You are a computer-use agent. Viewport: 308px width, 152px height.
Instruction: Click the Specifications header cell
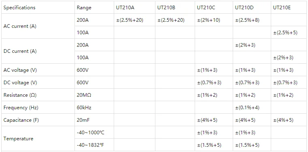tap(19, 8)
